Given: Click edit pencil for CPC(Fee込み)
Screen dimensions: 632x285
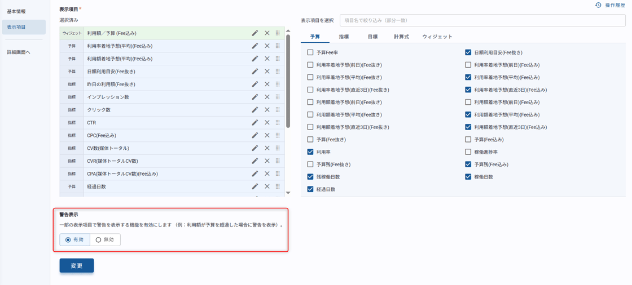Looking at the screenshot, I should click(255, 135).
